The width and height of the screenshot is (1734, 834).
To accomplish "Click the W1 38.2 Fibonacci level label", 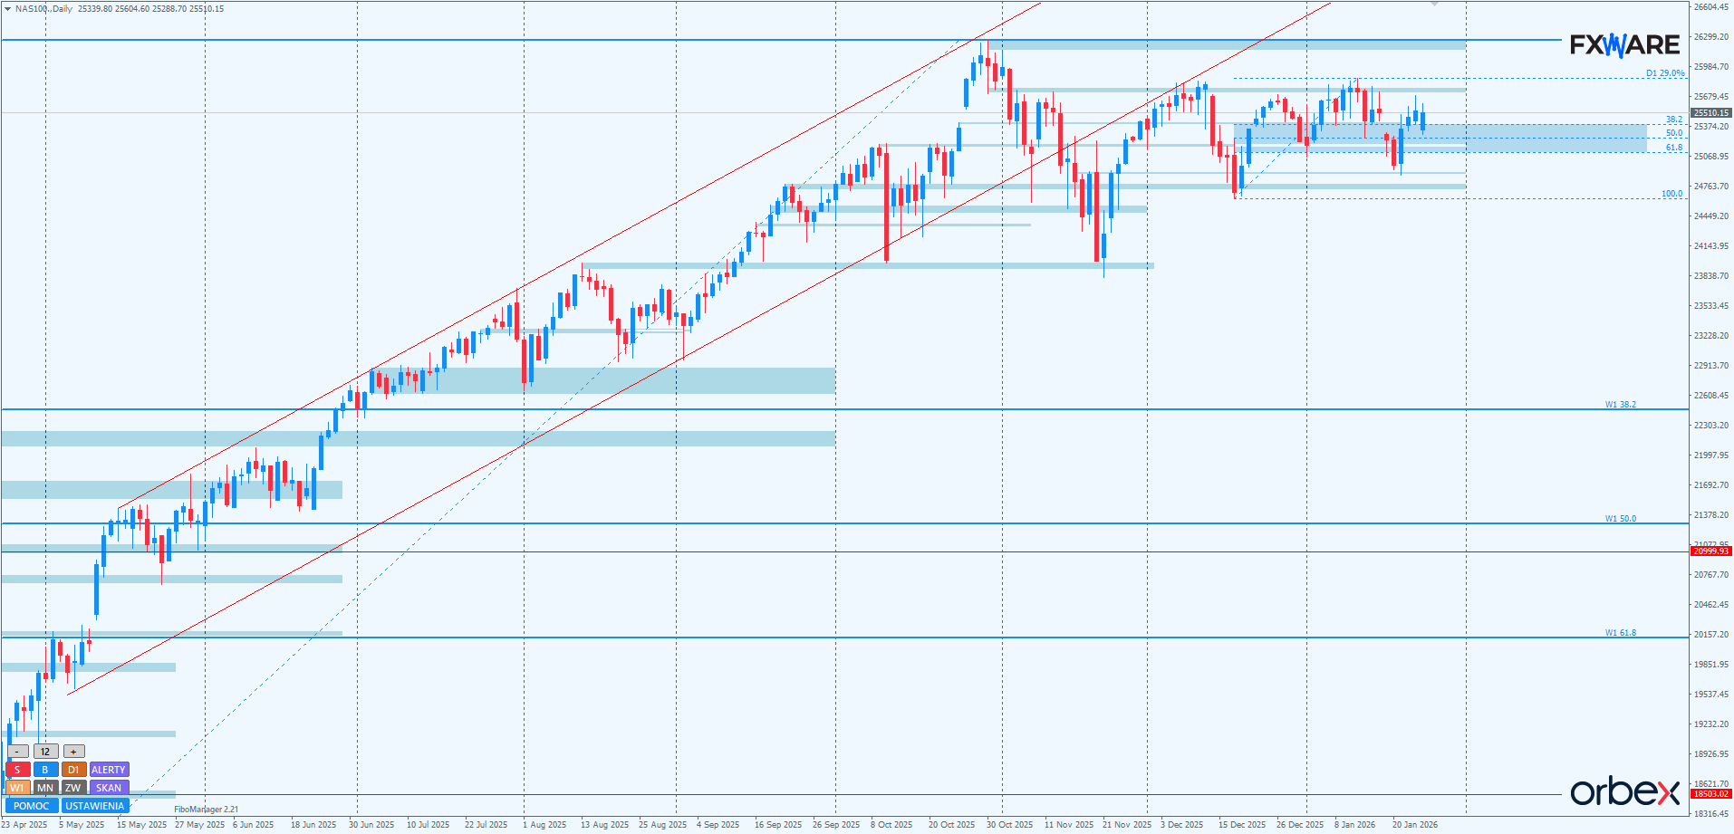I will tap(1621, 405).
